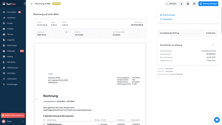Open the Aktionen dropdown menu
The image size is (222, 125).
pos(171,4)
